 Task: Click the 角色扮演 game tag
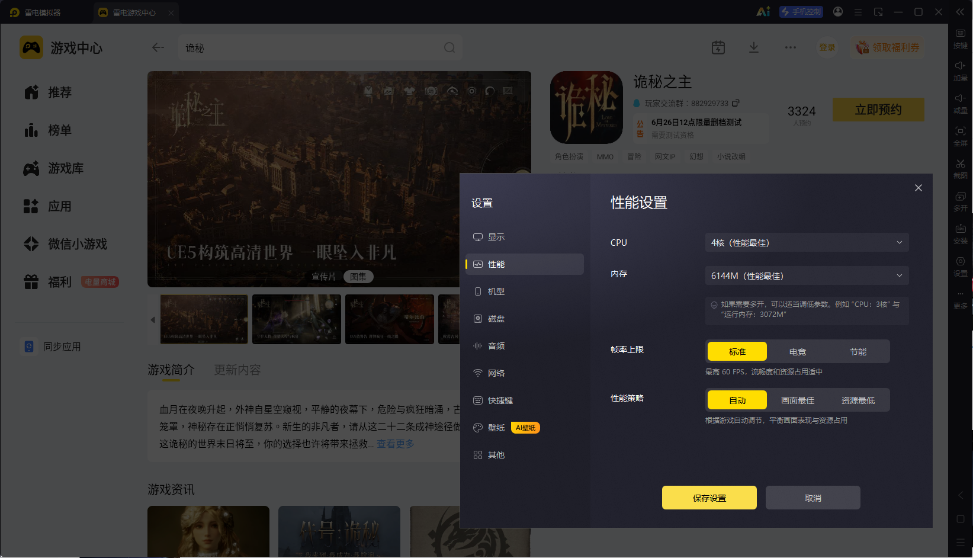coord(569,156)
